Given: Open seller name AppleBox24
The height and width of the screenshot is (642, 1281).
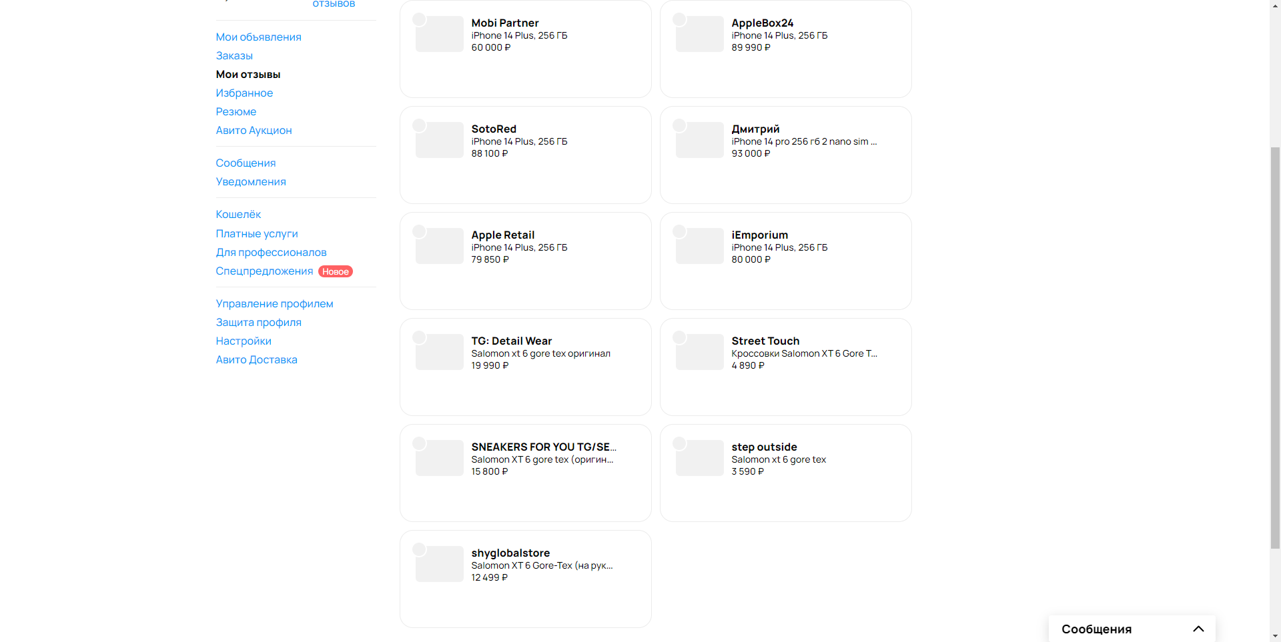Looking at the screenshot, I should click(x=763, y=23).
